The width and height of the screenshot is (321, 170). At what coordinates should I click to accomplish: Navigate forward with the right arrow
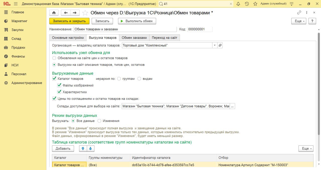75,13
